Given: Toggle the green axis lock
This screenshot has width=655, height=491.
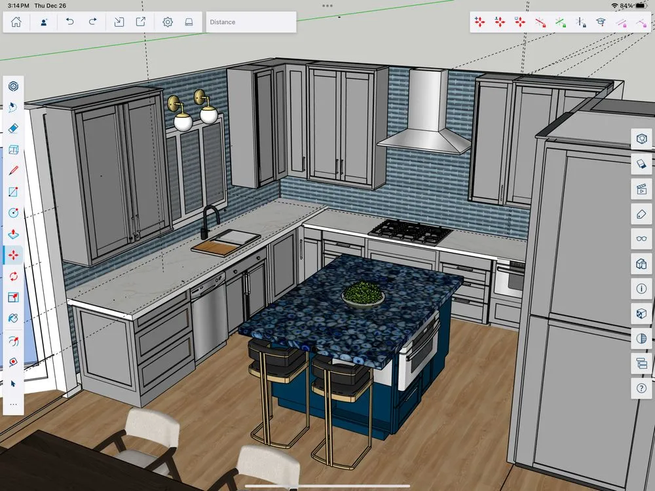Looking at the screenshot, I should pos(561,22).
